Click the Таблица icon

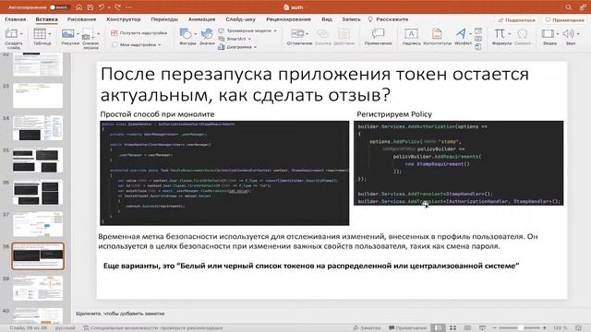point(40,33)
